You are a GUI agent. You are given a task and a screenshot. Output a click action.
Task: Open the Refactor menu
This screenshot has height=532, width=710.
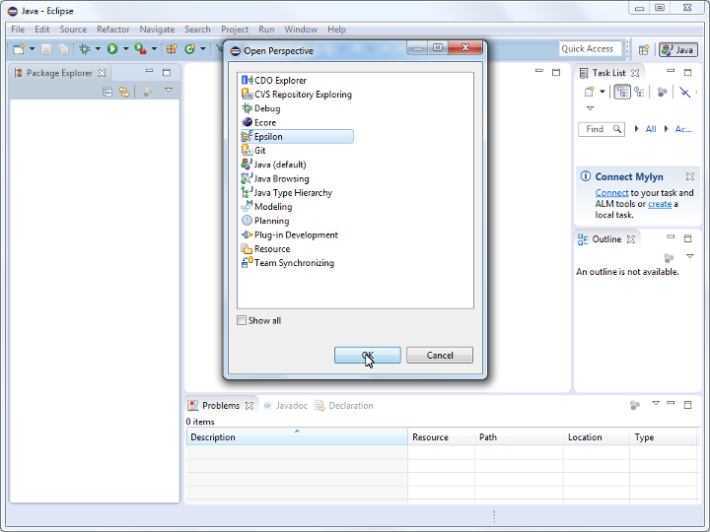click(x=112, y=30)
